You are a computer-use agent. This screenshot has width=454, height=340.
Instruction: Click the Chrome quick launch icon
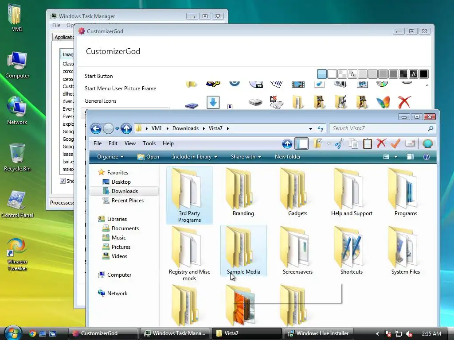click(32, 333)
